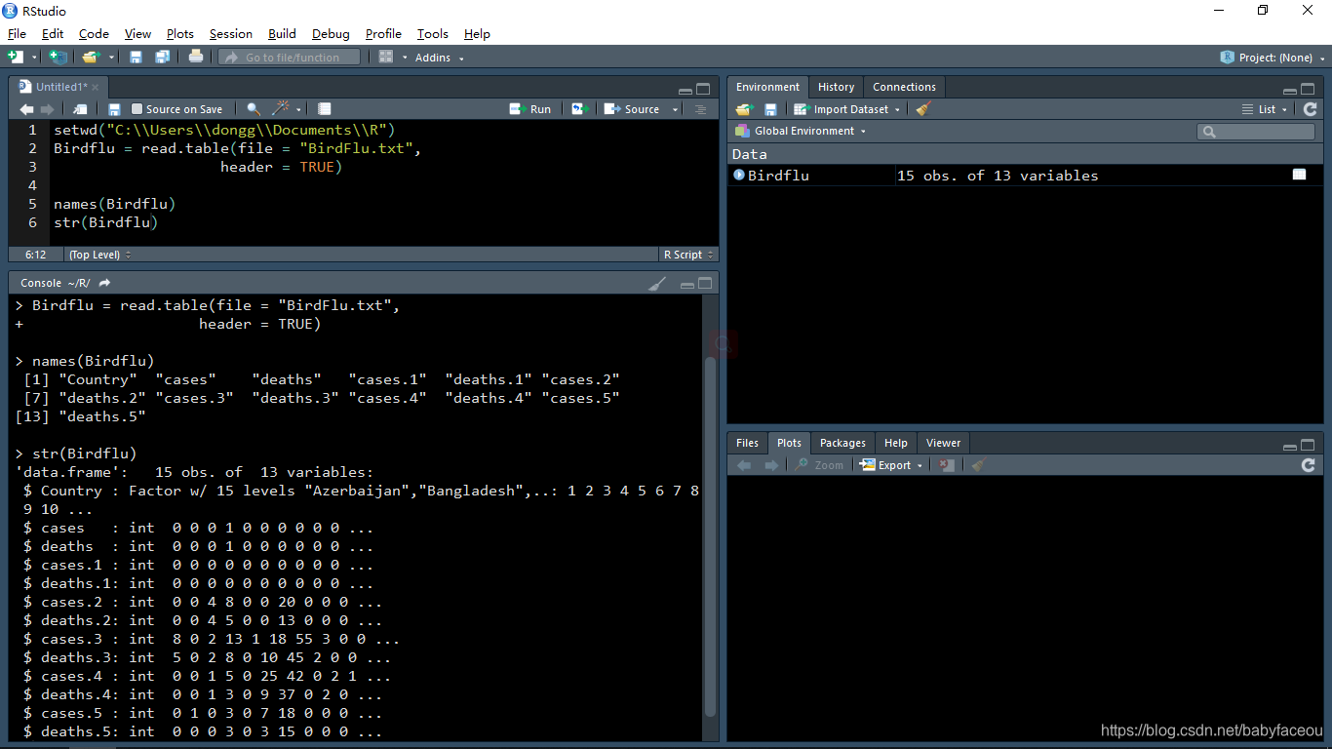Show editor in new window icon
Image resolution: width=1332 pixels, height=749 pixels.
point(80,109)
